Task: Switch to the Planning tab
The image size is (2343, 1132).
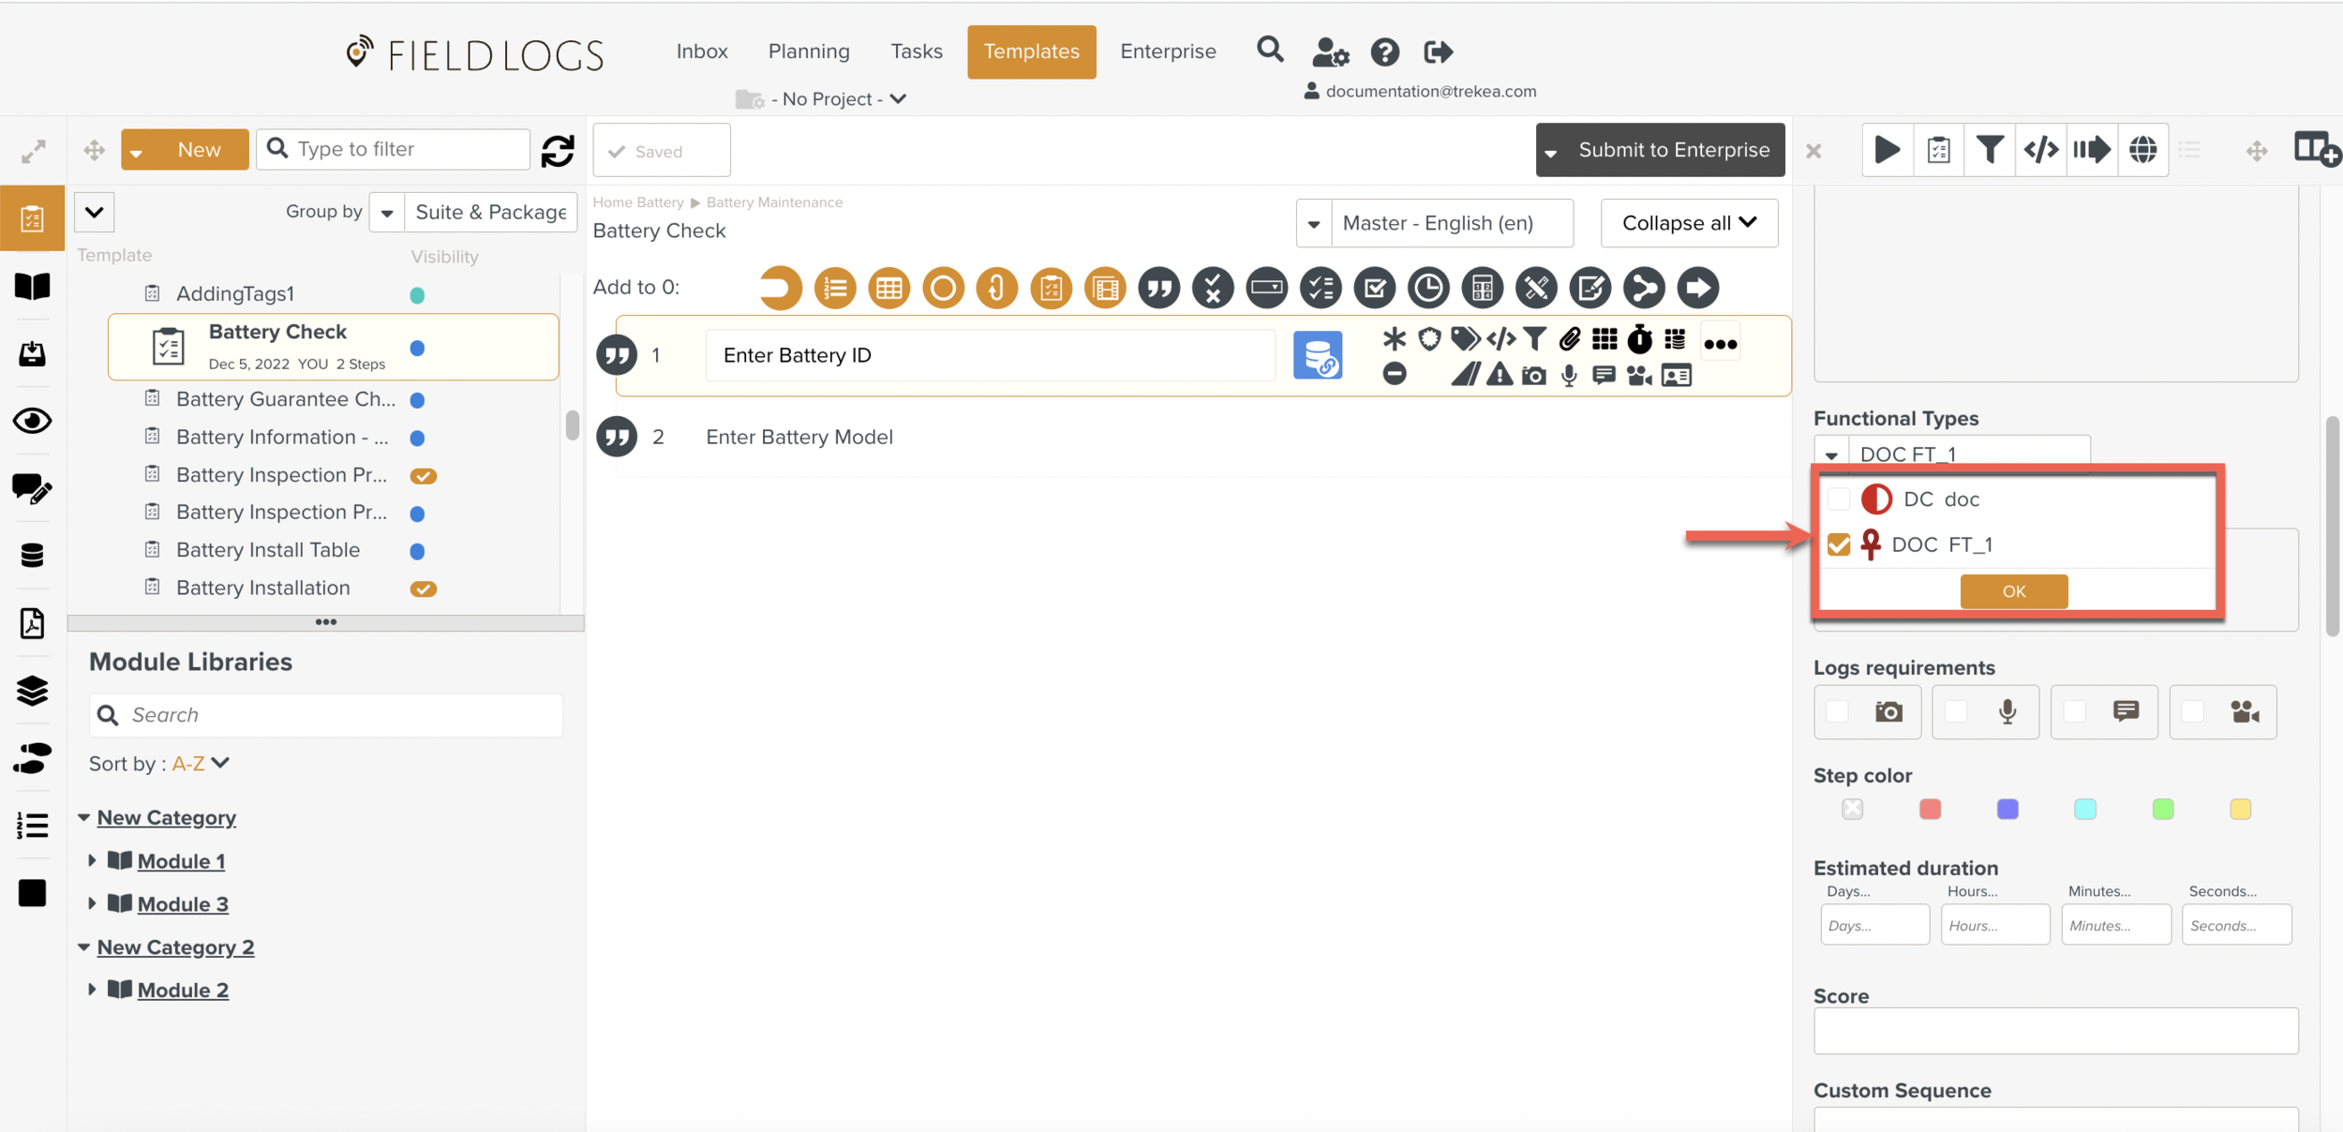Action: [808, 52]
